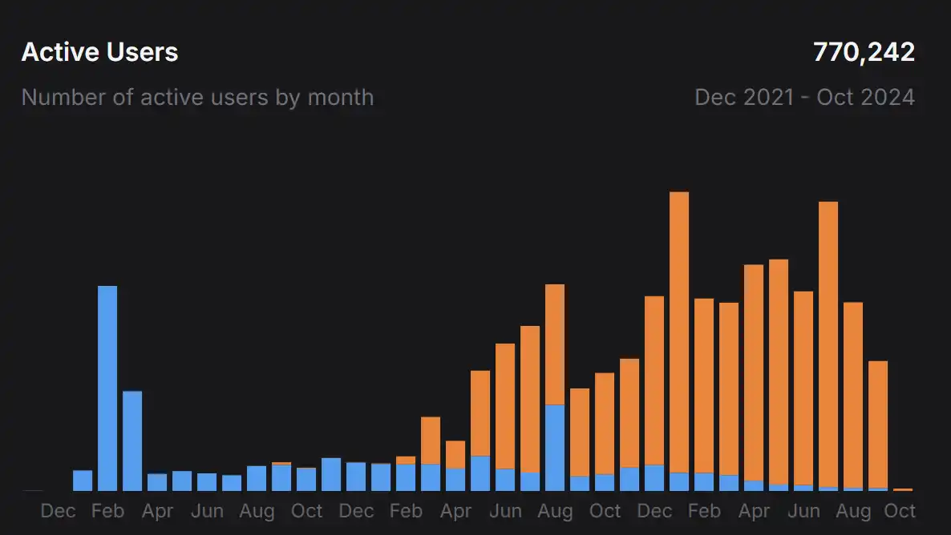Image resolution: width=951 pixels, height=535 pixels.
Task: Select the tall blue February 2022 bar
Action: [x=107, y=388]
